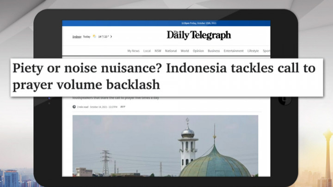
Task: Open the My News section
Action: coord(133,51)
